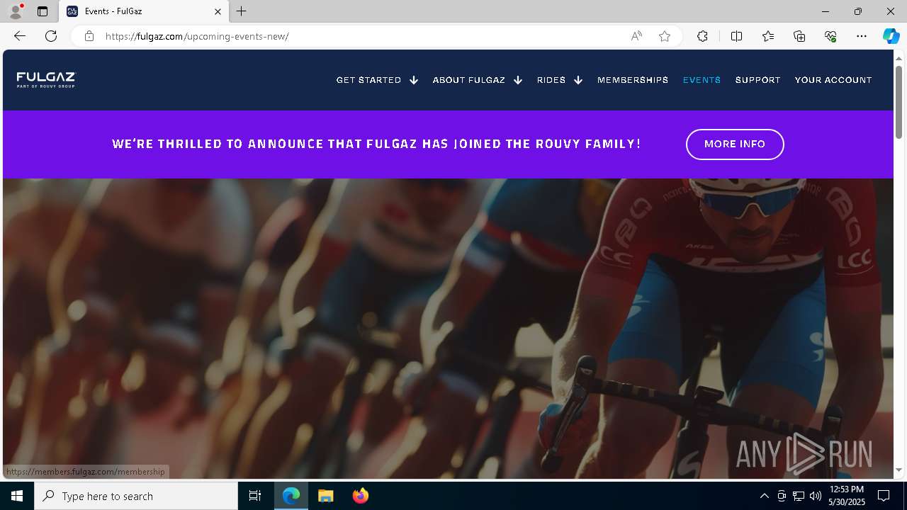Viewport: 907px width, 510px height.
Task: Open the Support page
Action: pyautogui.click(x=757, y=80)
